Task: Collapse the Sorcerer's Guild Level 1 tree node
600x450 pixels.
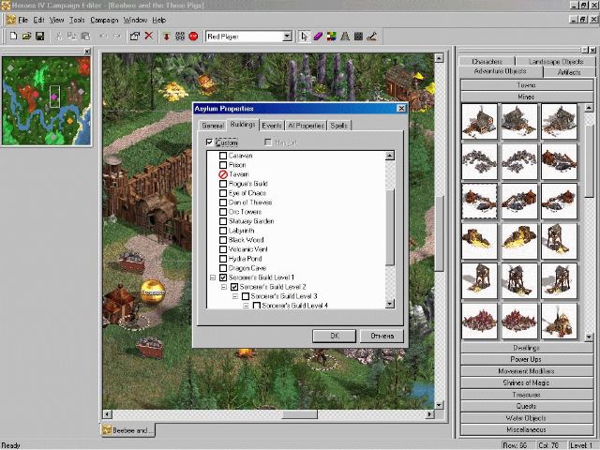Action: click(213, 277)
